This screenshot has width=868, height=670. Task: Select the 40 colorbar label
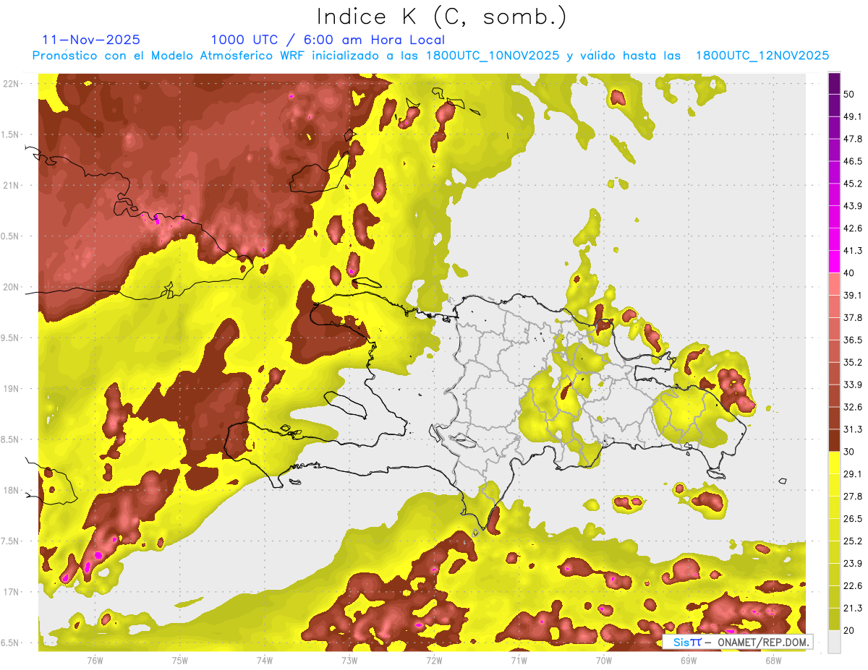click(850, 273)
